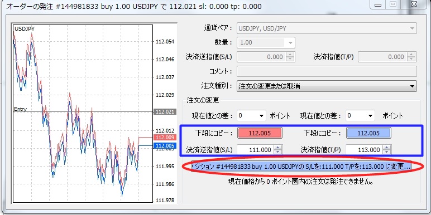
Task: Click the modify position #144981833 button
Action: [x=301, y=167]
